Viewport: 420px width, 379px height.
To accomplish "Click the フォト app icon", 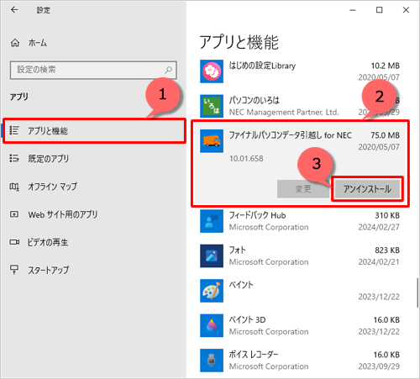I will click(x=212, y=255).
